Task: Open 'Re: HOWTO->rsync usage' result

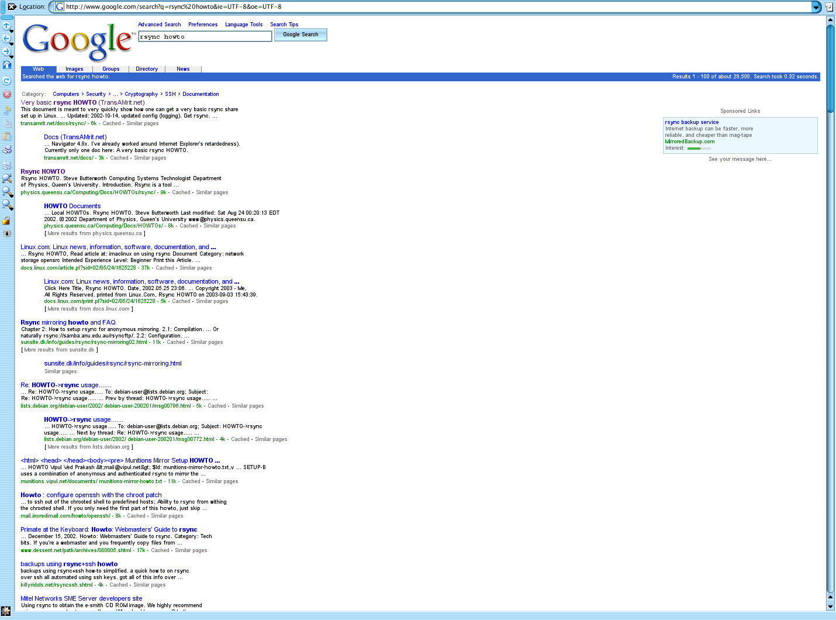Action: (65, 385)
